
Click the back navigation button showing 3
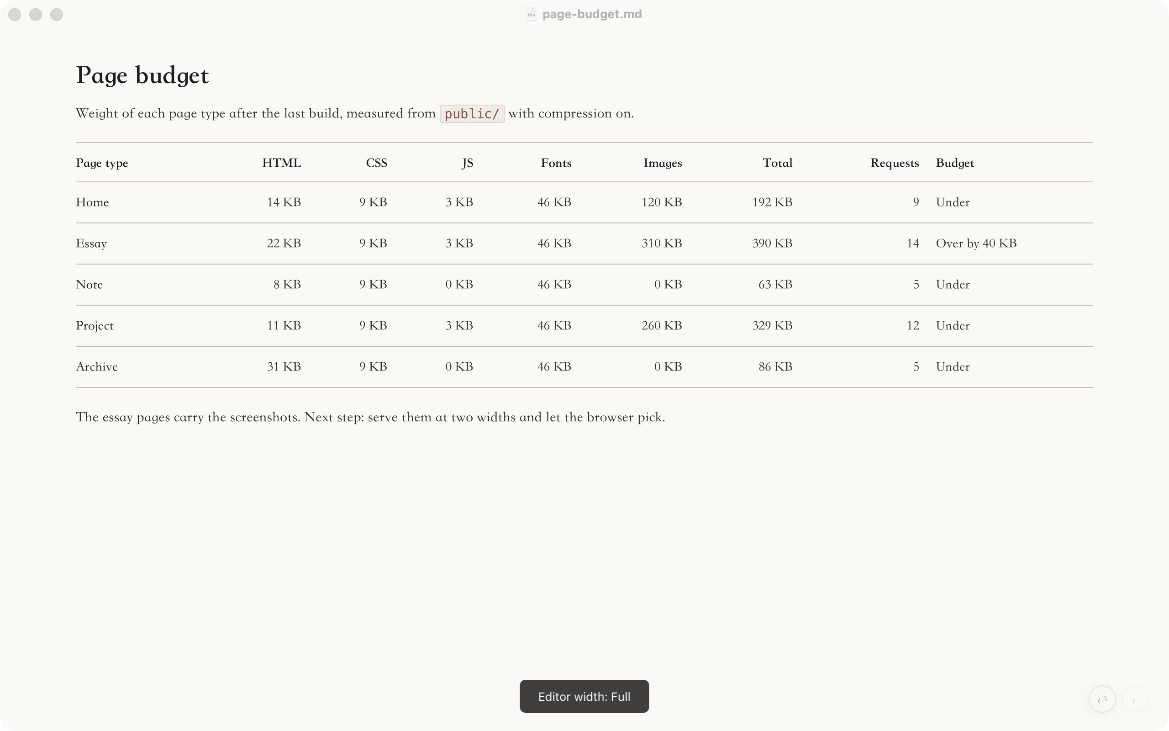[x=1102, y=699]
